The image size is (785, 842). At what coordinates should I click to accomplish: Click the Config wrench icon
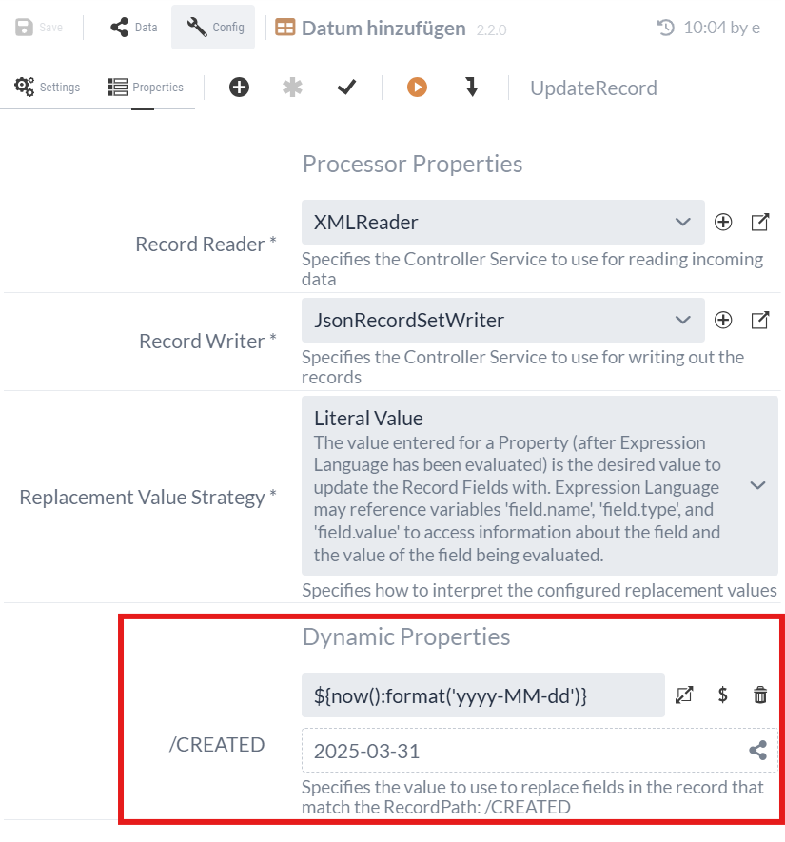[212, 27]
